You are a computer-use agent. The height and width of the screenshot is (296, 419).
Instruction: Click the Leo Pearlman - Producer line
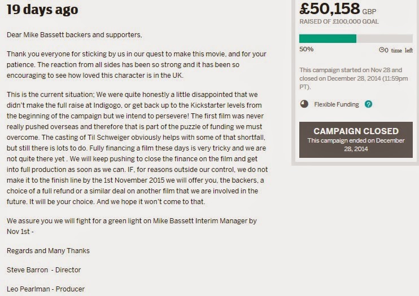tap(46, 289)
